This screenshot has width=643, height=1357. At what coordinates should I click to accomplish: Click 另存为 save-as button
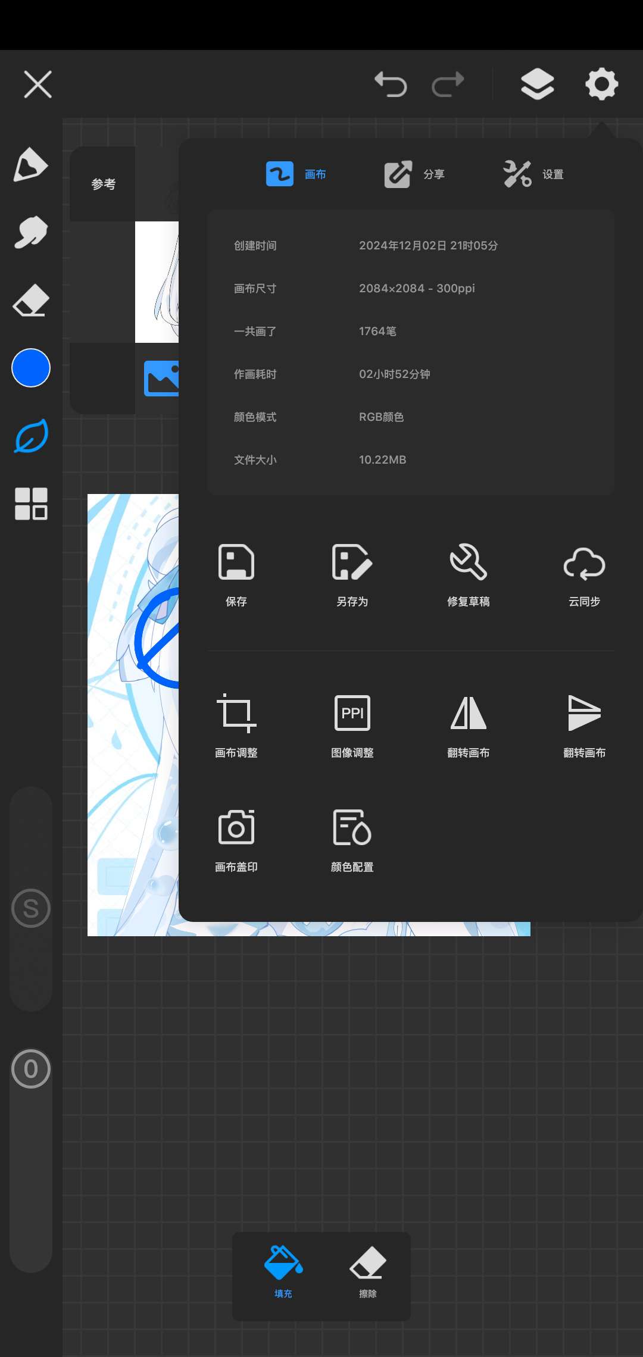click(x=352, y=574)
